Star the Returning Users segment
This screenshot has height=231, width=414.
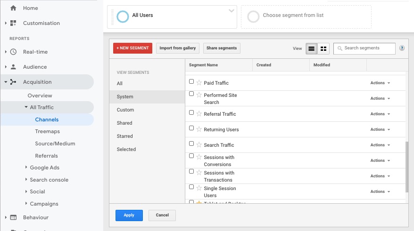[x=199, y=129]
